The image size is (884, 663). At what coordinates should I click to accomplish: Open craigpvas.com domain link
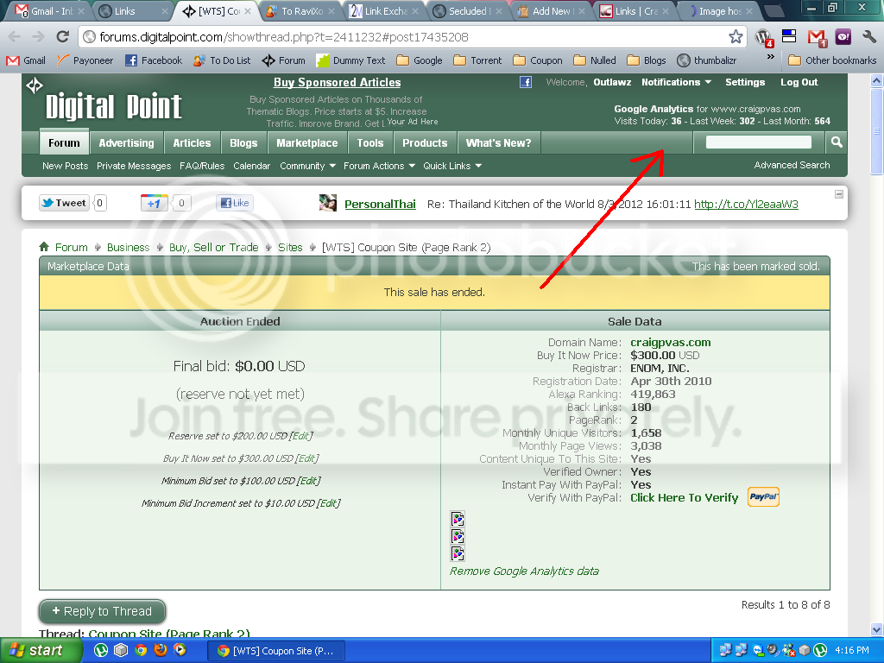pos(670,342)
